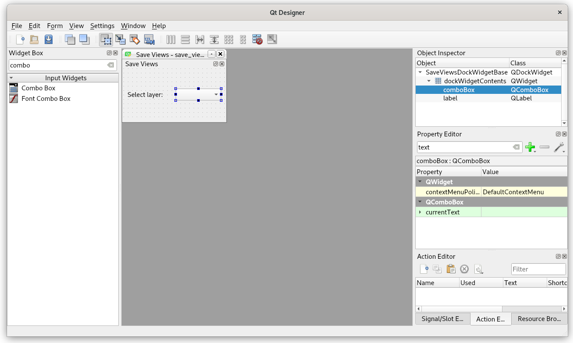Switch to Resource Browser tab
Screen dimensions: 573x343
pyautogui.click(x=539, y=319)
